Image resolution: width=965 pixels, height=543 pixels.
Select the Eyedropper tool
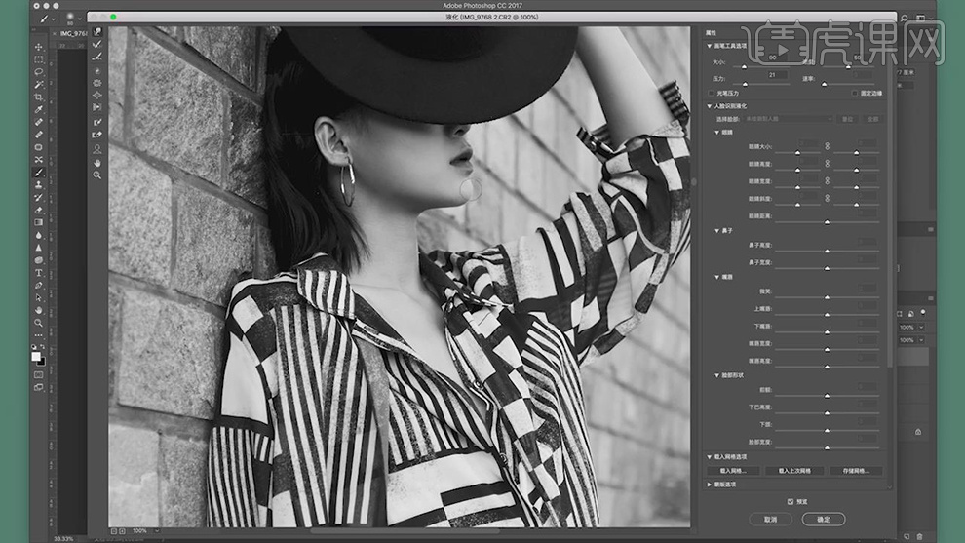[39, 109]
